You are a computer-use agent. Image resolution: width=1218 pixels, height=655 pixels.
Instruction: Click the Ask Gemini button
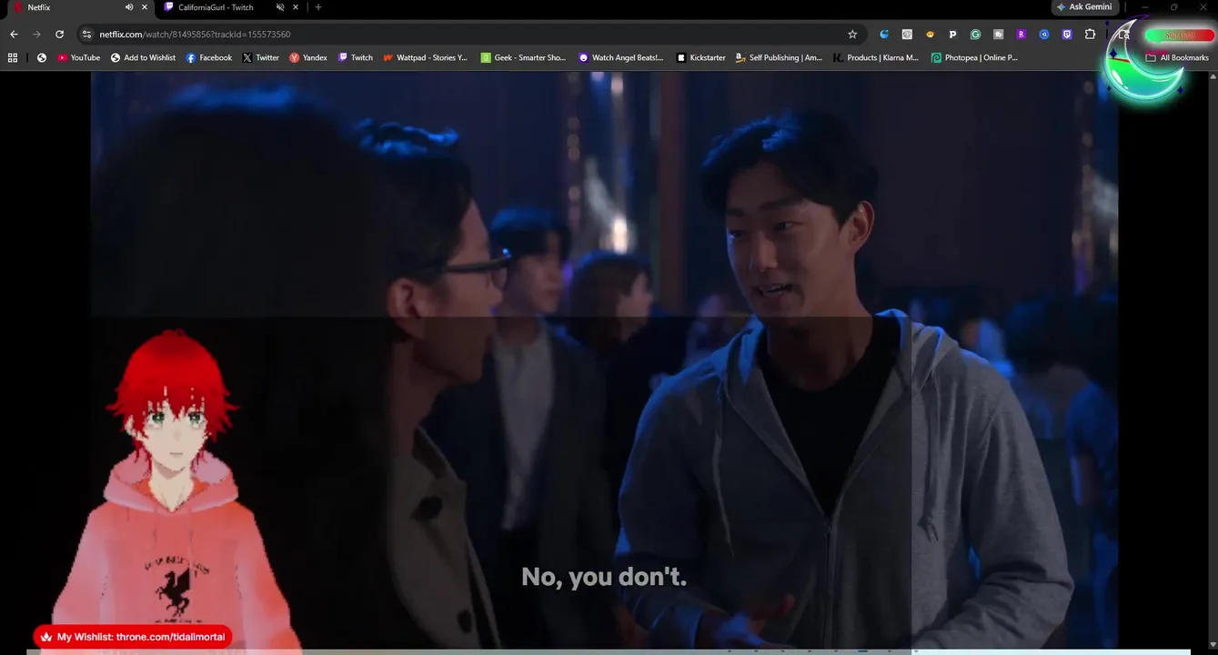click(1084, 7)
